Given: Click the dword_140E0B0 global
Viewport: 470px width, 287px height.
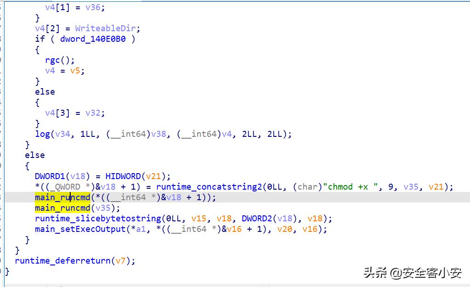Looking at the screenshot, I should point(93,39).
